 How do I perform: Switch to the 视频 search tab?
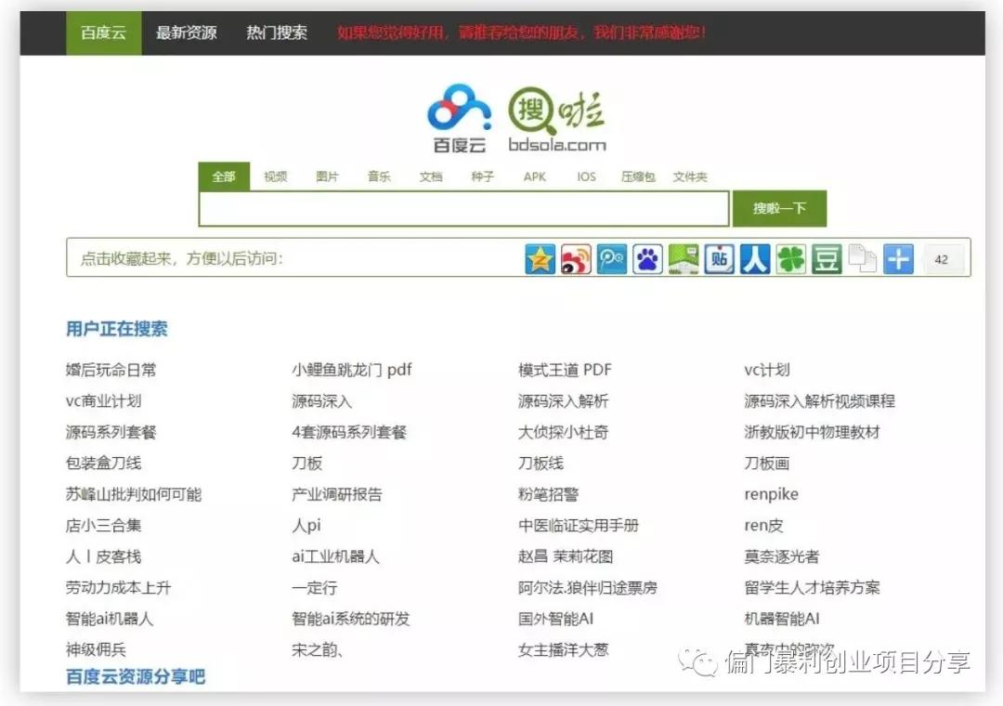276,176
